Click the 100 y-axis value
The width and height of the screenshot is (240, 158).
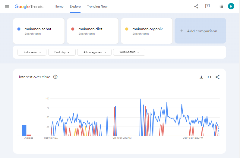(x=47, y=98)
